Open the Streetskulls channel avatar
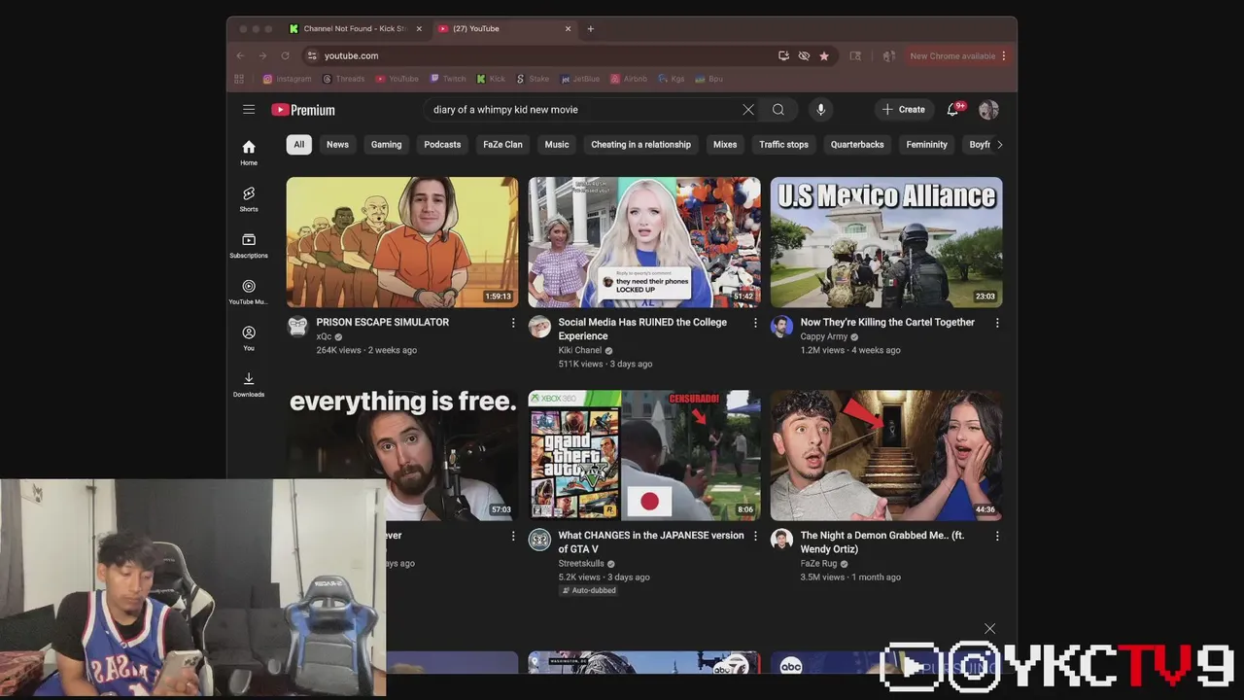This screenshot has height=700, width=1244. [539, 540]
